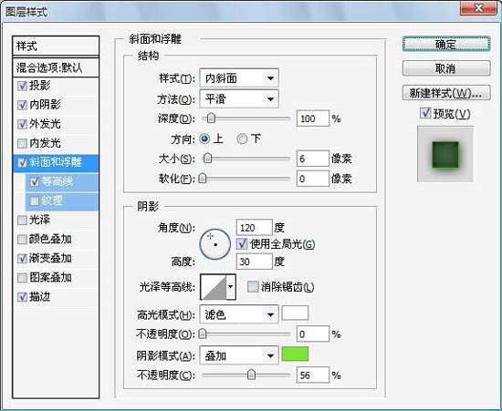This screenshot has height=411, width=502.
Task: Open the 内阴影 settings row label
Action: pyautogui.click(x=45, y=105)
